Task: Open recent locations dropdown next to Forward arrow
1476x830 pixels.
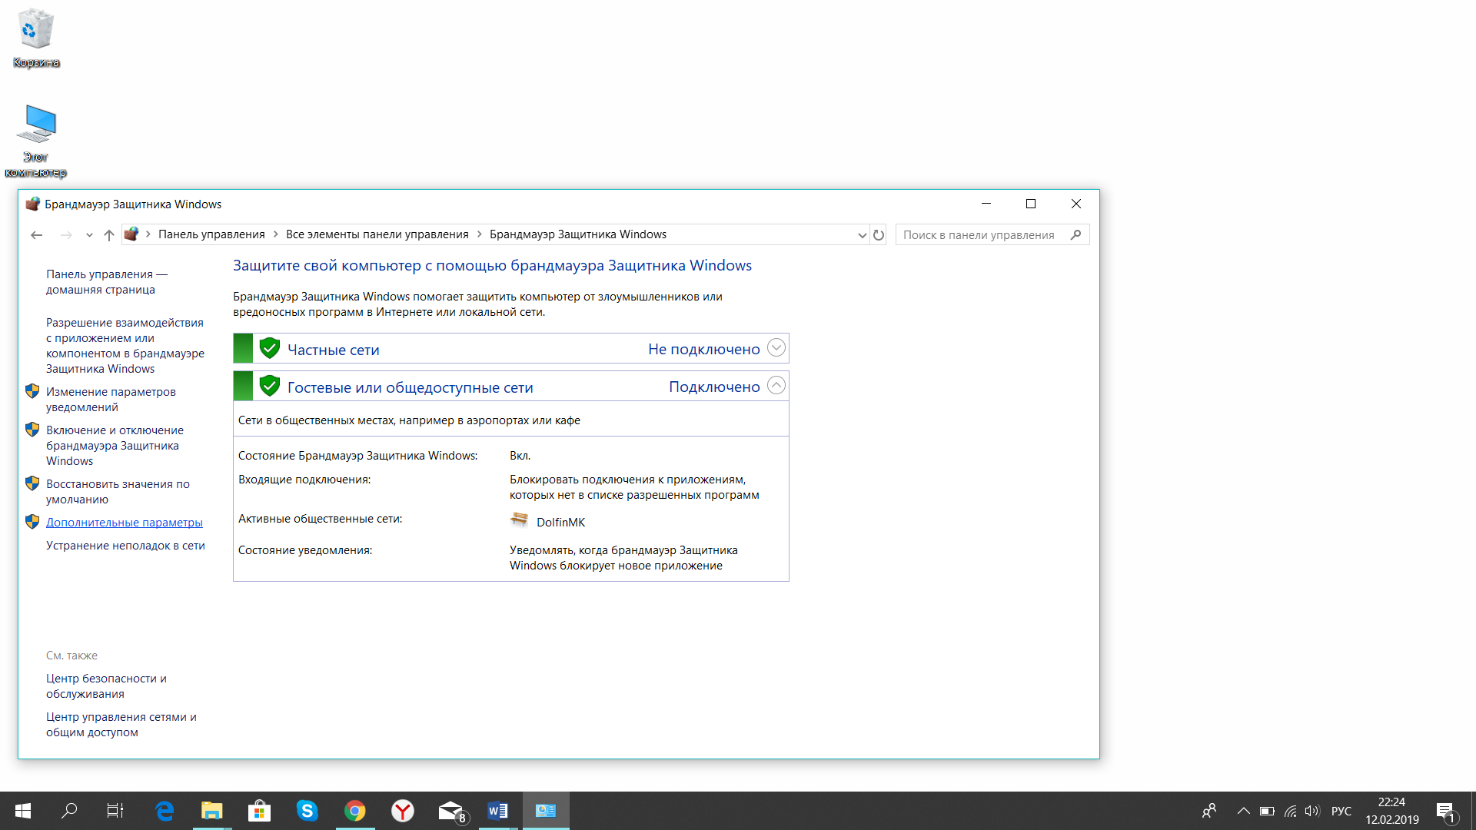Action: (89, 235)
